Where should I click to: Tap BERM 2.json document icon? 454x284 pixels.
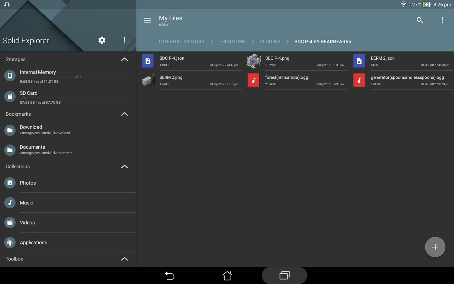click(x=359, y=61)
